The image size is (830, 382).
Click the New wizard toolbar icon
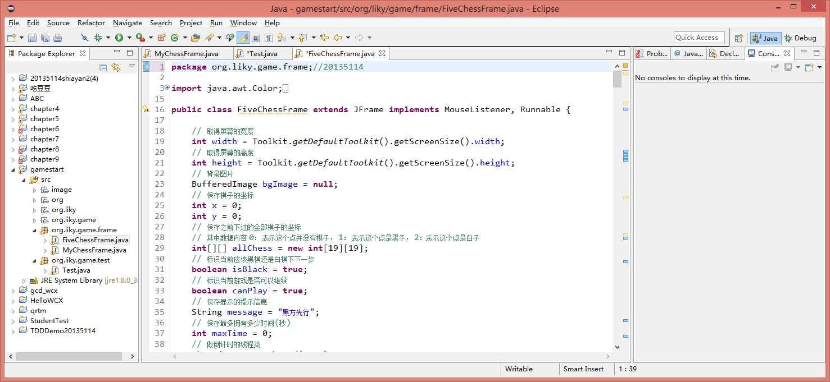coord(11,38)
